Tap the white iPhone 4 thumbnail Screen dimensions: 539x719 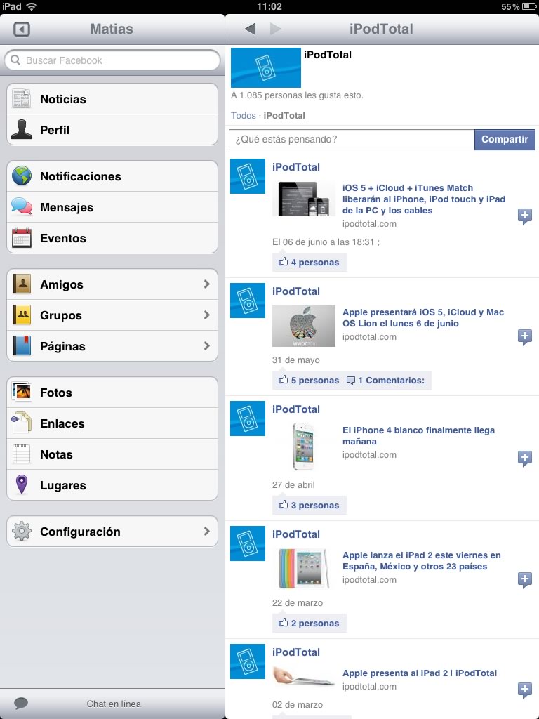click(303, 447)
